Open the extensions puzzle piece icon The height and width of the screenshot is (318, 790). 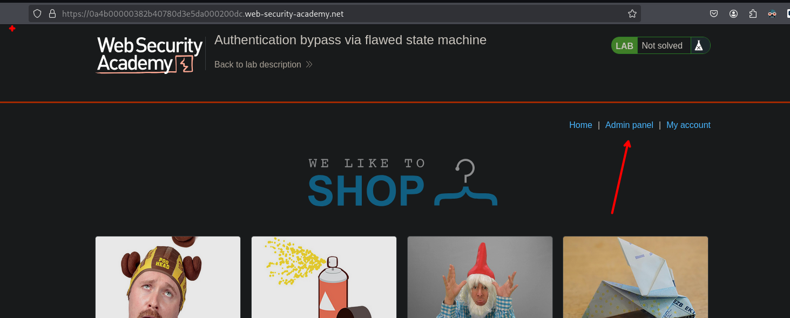pyautogui.click(x=753, y=14)
